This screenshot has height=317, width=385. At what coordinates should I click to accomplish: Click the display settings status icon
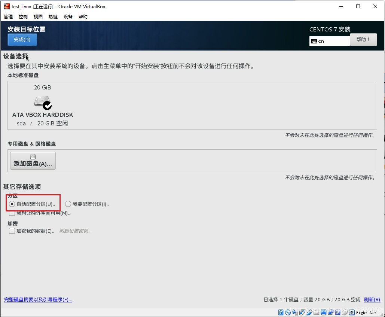pyautogui.click(x=323, y=312)
